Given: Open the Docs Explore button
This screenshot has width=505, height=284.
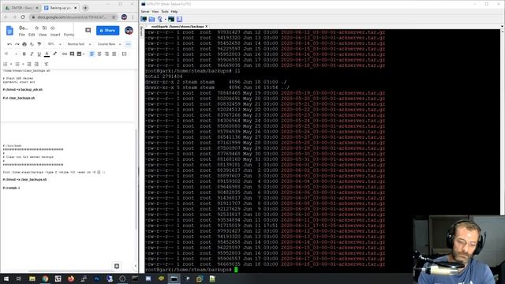Looking at the screenshot, I should (117, 266).
